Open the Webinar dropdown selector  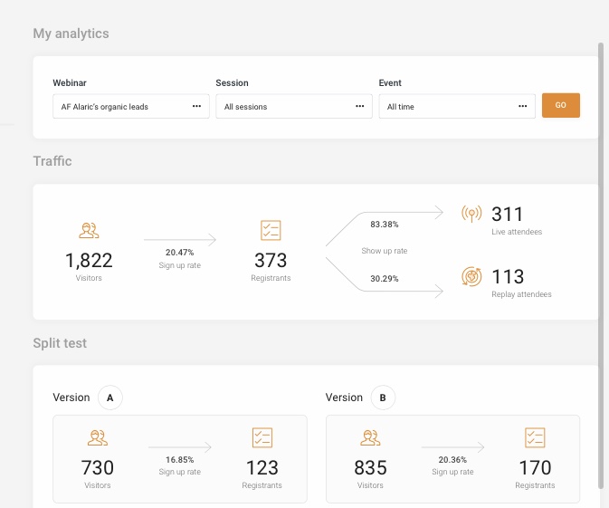click(x=131, y=107)
